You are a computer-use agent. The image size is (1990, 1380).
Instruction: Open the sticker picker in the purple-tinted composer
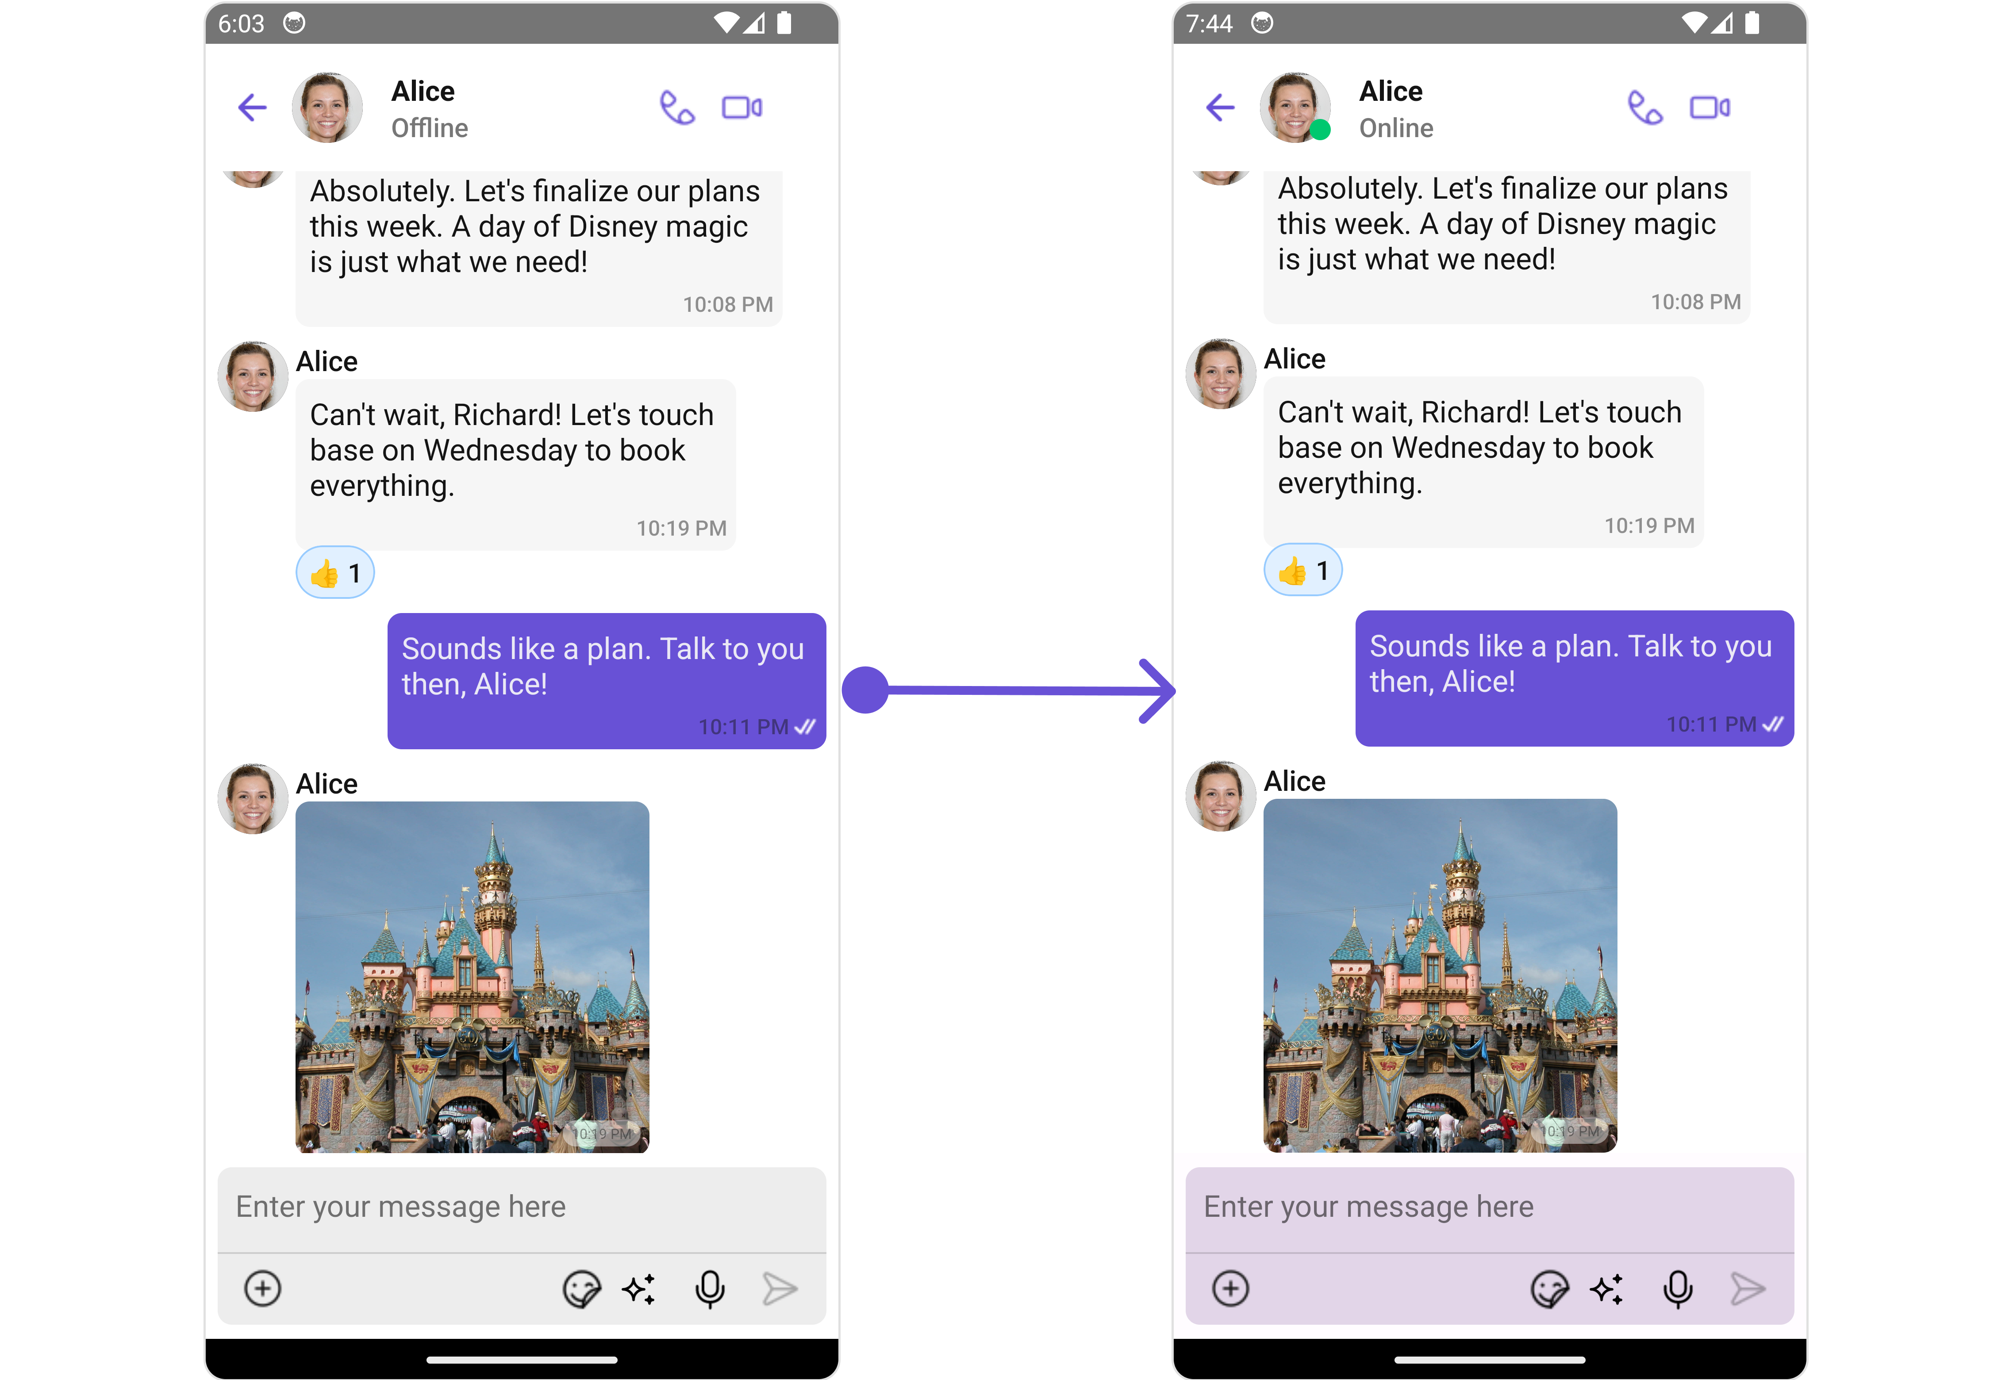pos(1549,1289)
